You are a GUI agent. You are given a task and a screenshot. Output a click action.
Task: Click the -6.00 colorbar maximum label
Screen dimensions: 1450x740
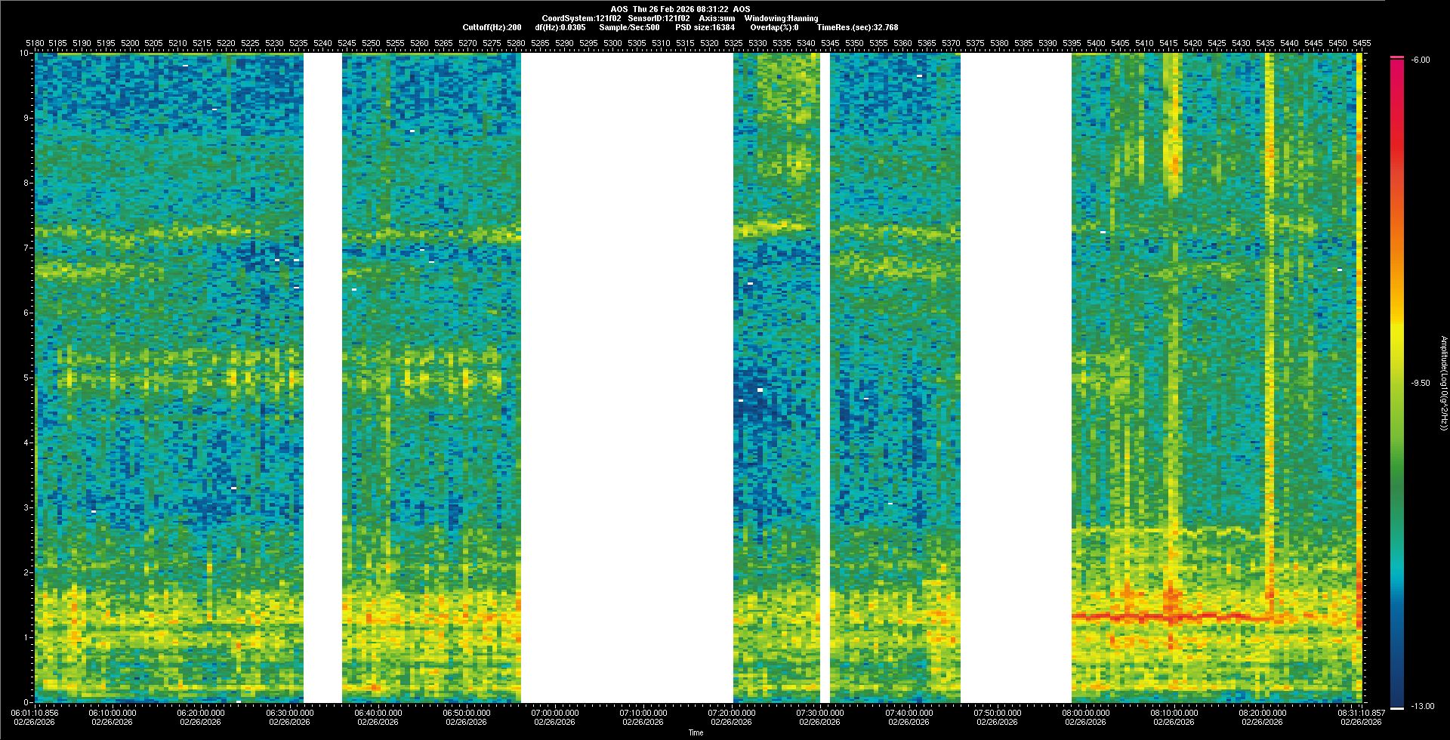tap(1419, 60)
